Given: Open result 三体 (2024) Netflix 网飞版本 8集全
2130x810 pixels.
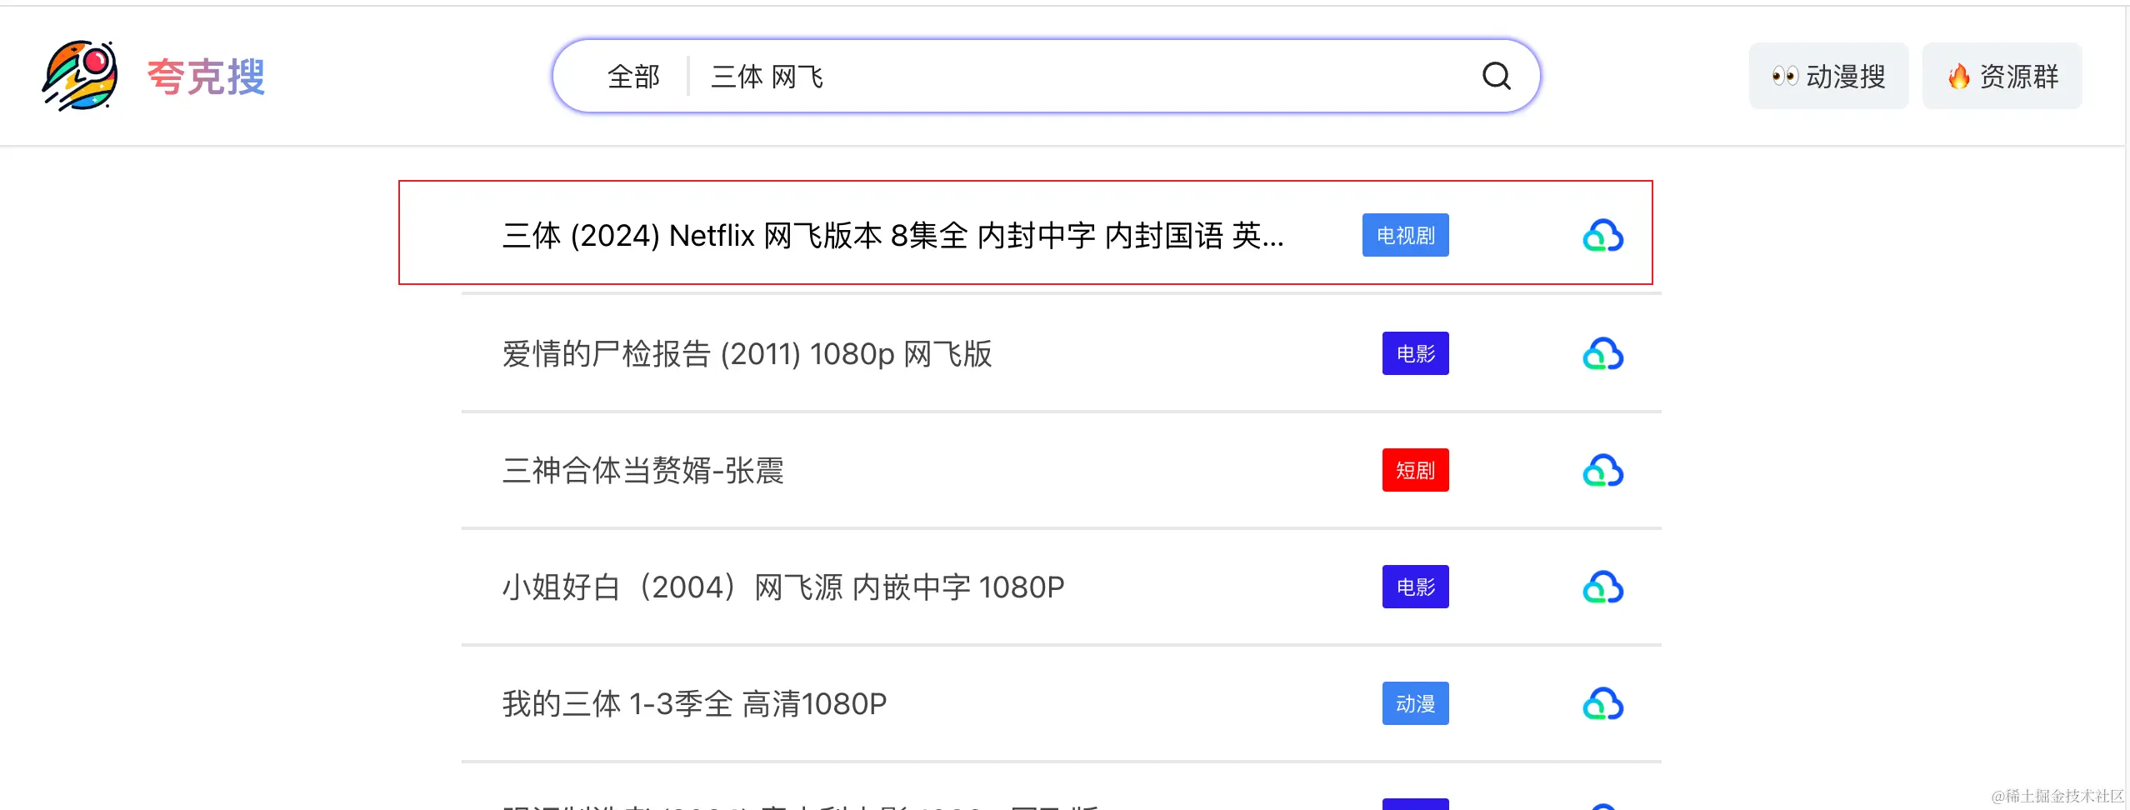Looking at the screenshot, I should tap(892, 236).
